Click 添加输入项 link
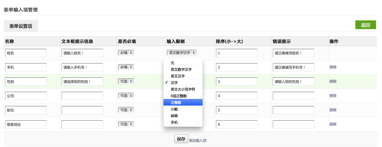Viewport: 382px width, 147px height. (198, 140)
